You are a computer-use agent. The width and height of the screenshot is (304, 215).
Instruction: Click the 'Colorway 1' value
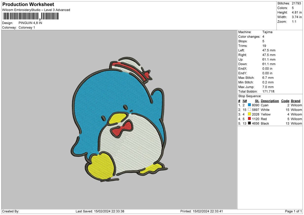click(27, 27)
